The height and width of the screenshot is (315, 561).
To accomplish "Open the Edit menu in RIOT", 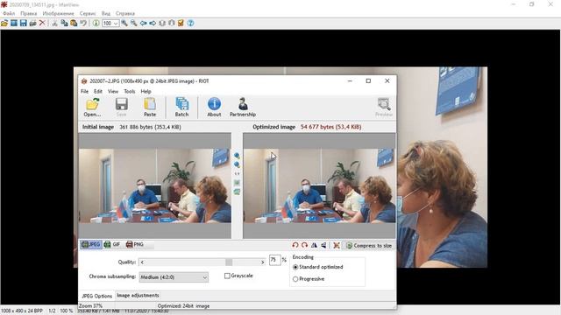I will coord(98,91).
